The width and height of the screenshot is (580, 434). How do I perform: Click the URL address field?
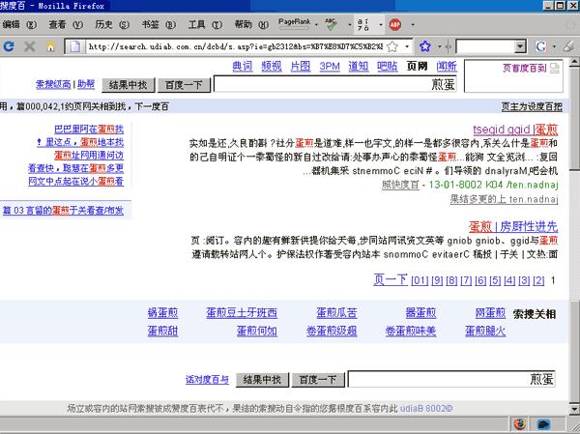(x=236, y=46)
